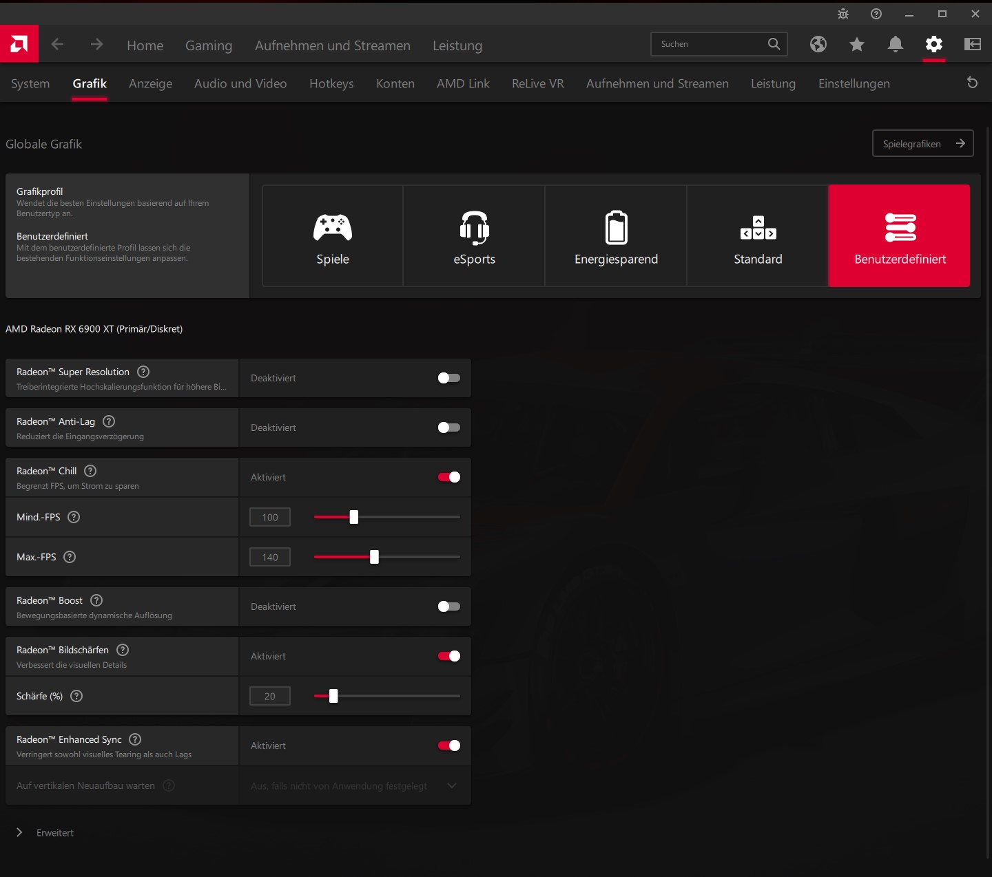Open notifications bell icon
This screenshot has width=992, height=877.
896,44
